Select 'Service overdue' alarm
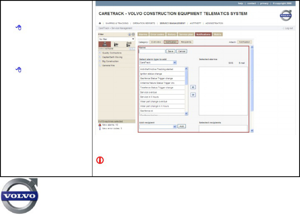 162,92
